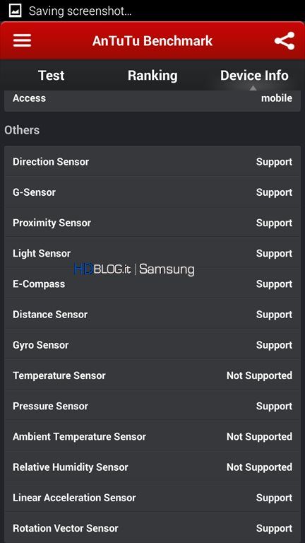Screen dimensions: 305x543
Task: Select the Access mobile row
Action: point(152,99)
